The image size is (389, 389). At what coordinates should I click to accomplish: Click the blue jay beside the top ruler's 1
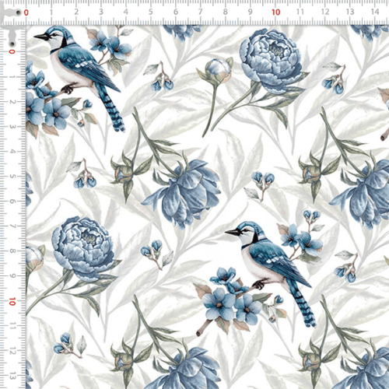point(79,78)
